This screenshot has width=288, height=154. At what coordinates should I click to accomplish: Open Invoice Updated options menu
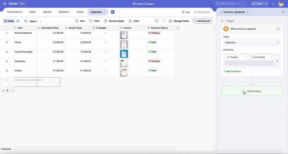[x=248, y=12]
